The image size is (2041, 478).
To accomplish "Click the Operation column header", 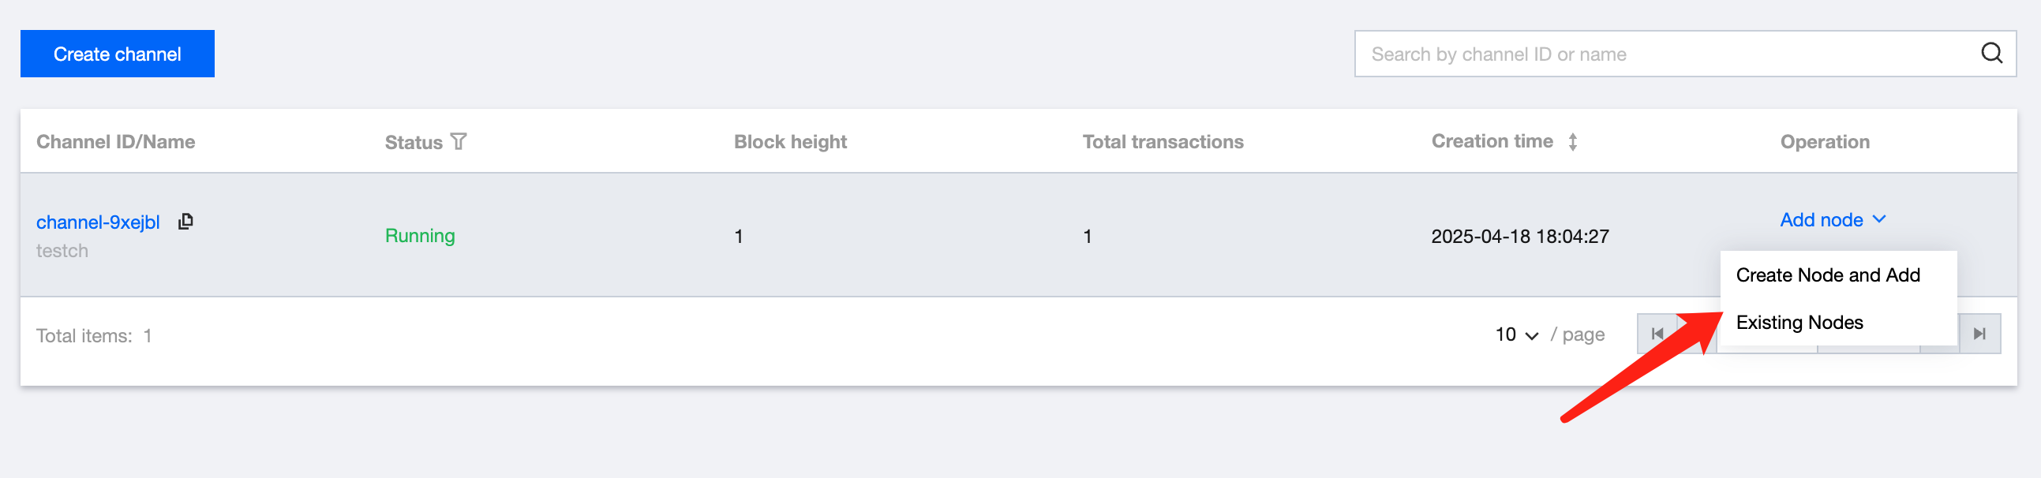I will tap(1824, 142).
